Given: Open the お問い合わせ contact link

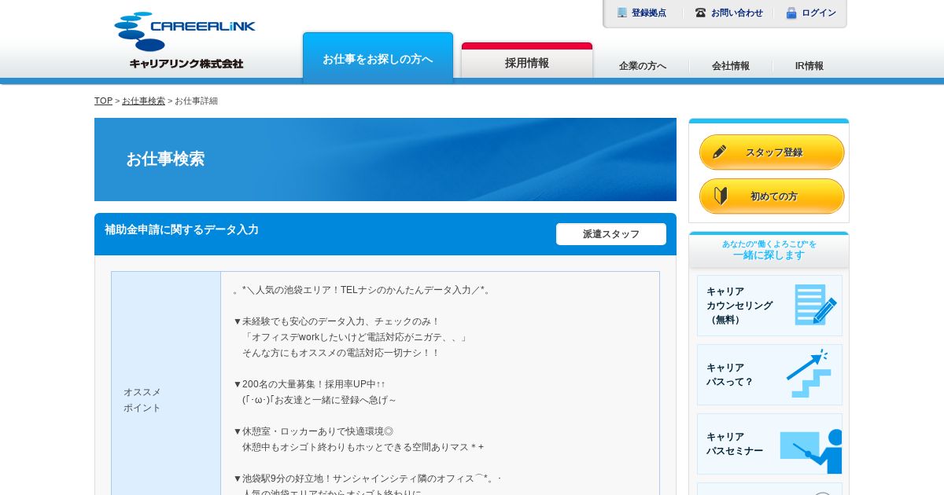Looking at the screenshot, I should pos(737,13).
